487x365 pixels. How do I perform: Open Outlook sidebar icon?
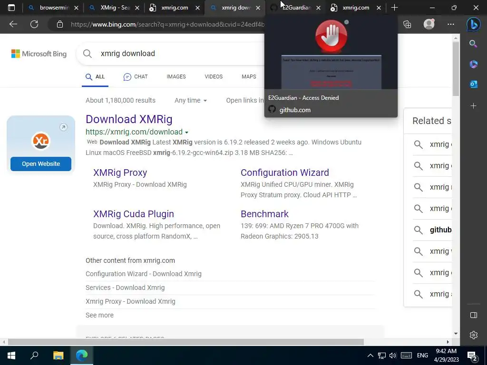pyautogui.click(x=473, y=84)
